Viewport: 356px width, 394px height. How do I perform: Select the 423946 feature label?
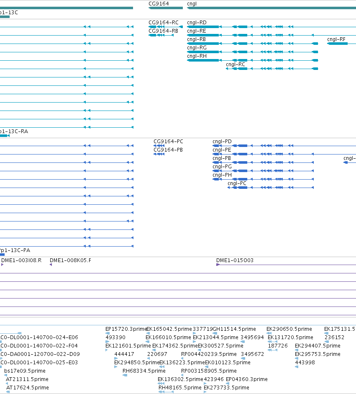click(214, 379)
